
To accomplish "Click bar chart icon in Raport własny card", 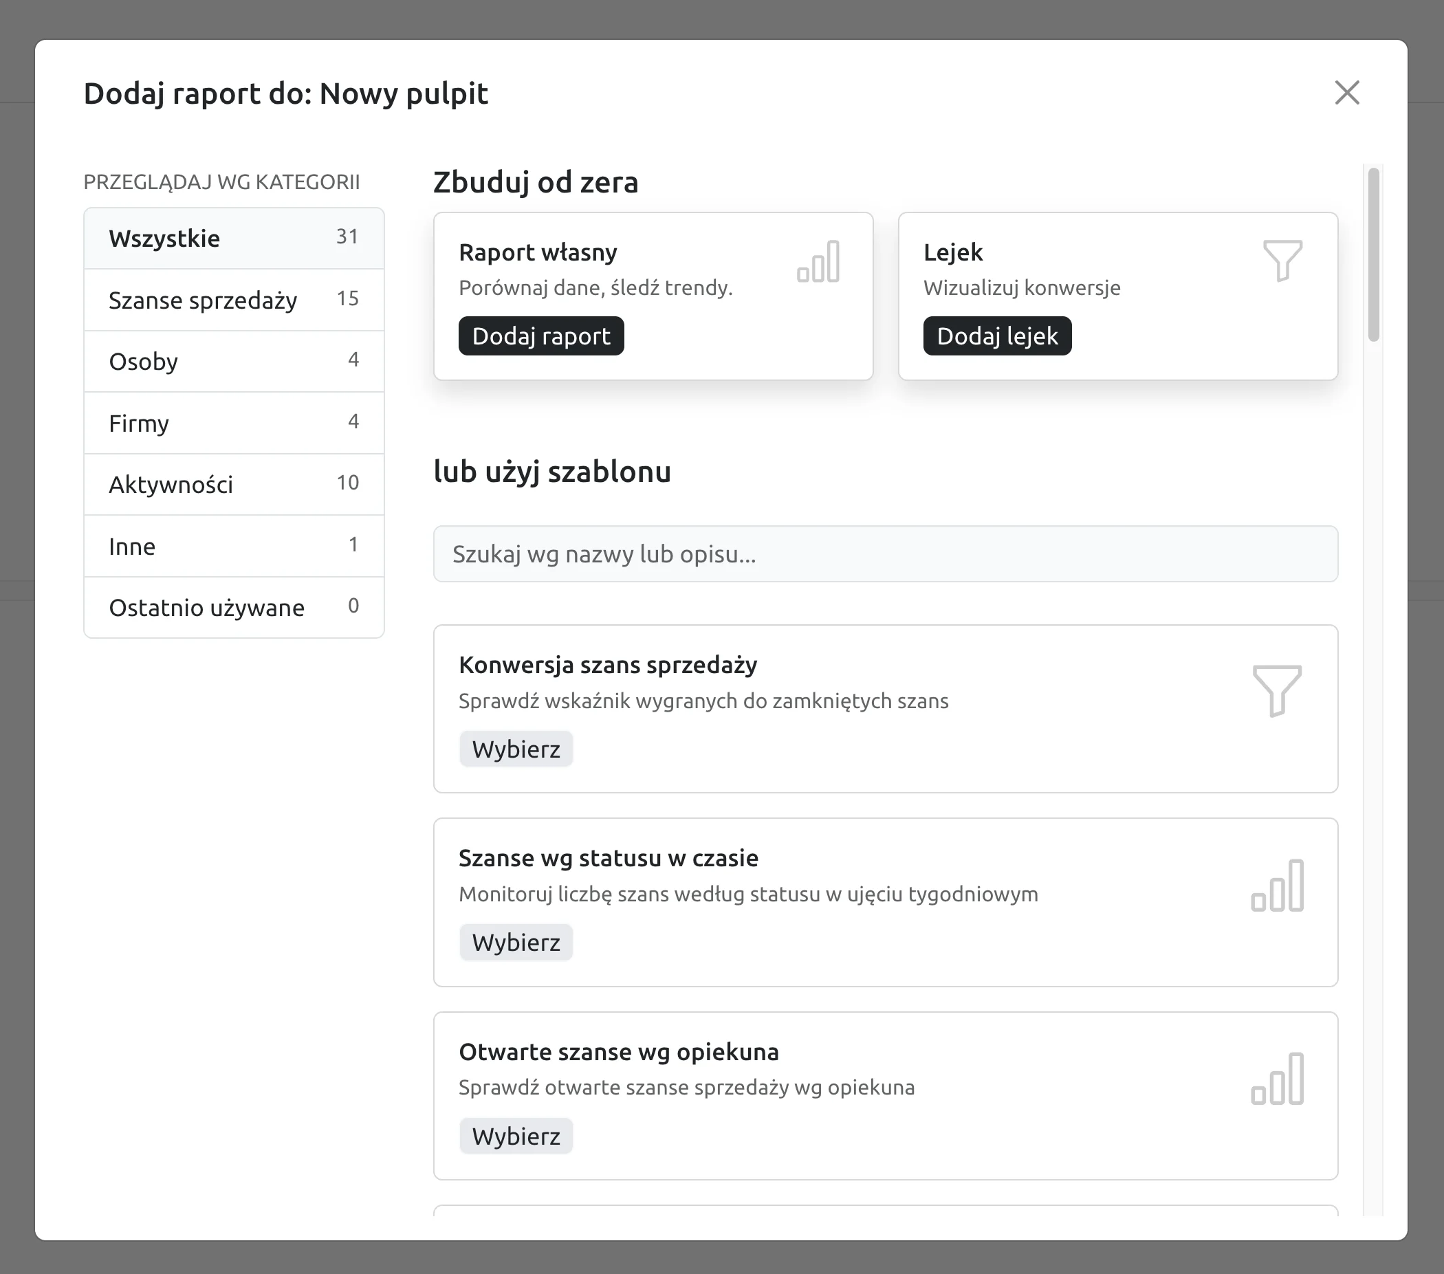I will tap(818, 261).
